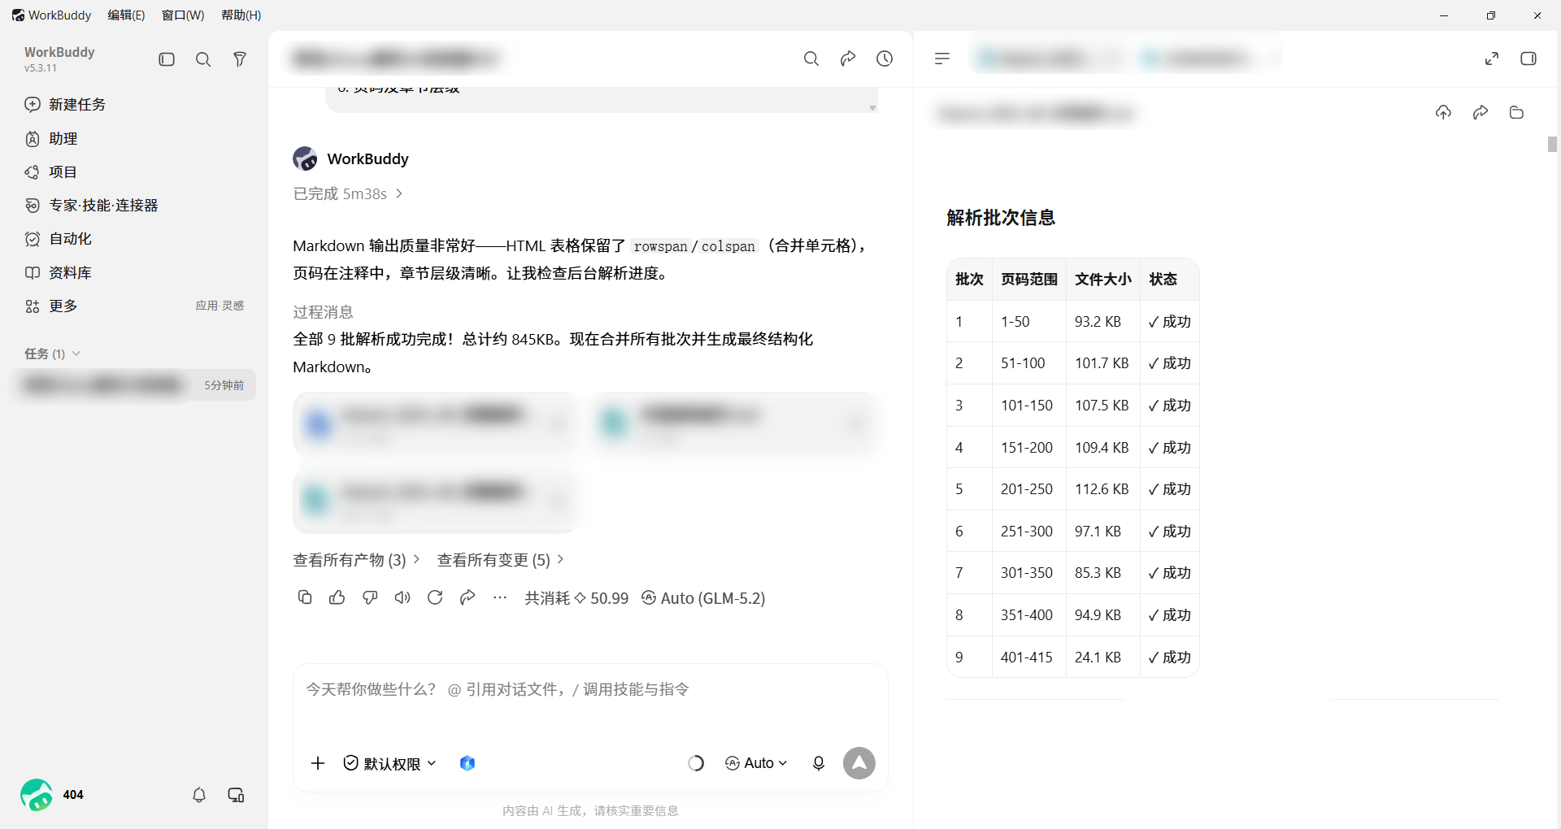The width and height of the screenshot is (1561, 829).
Task: Open 查看所有产物 (3)
Action: point(356,559)
